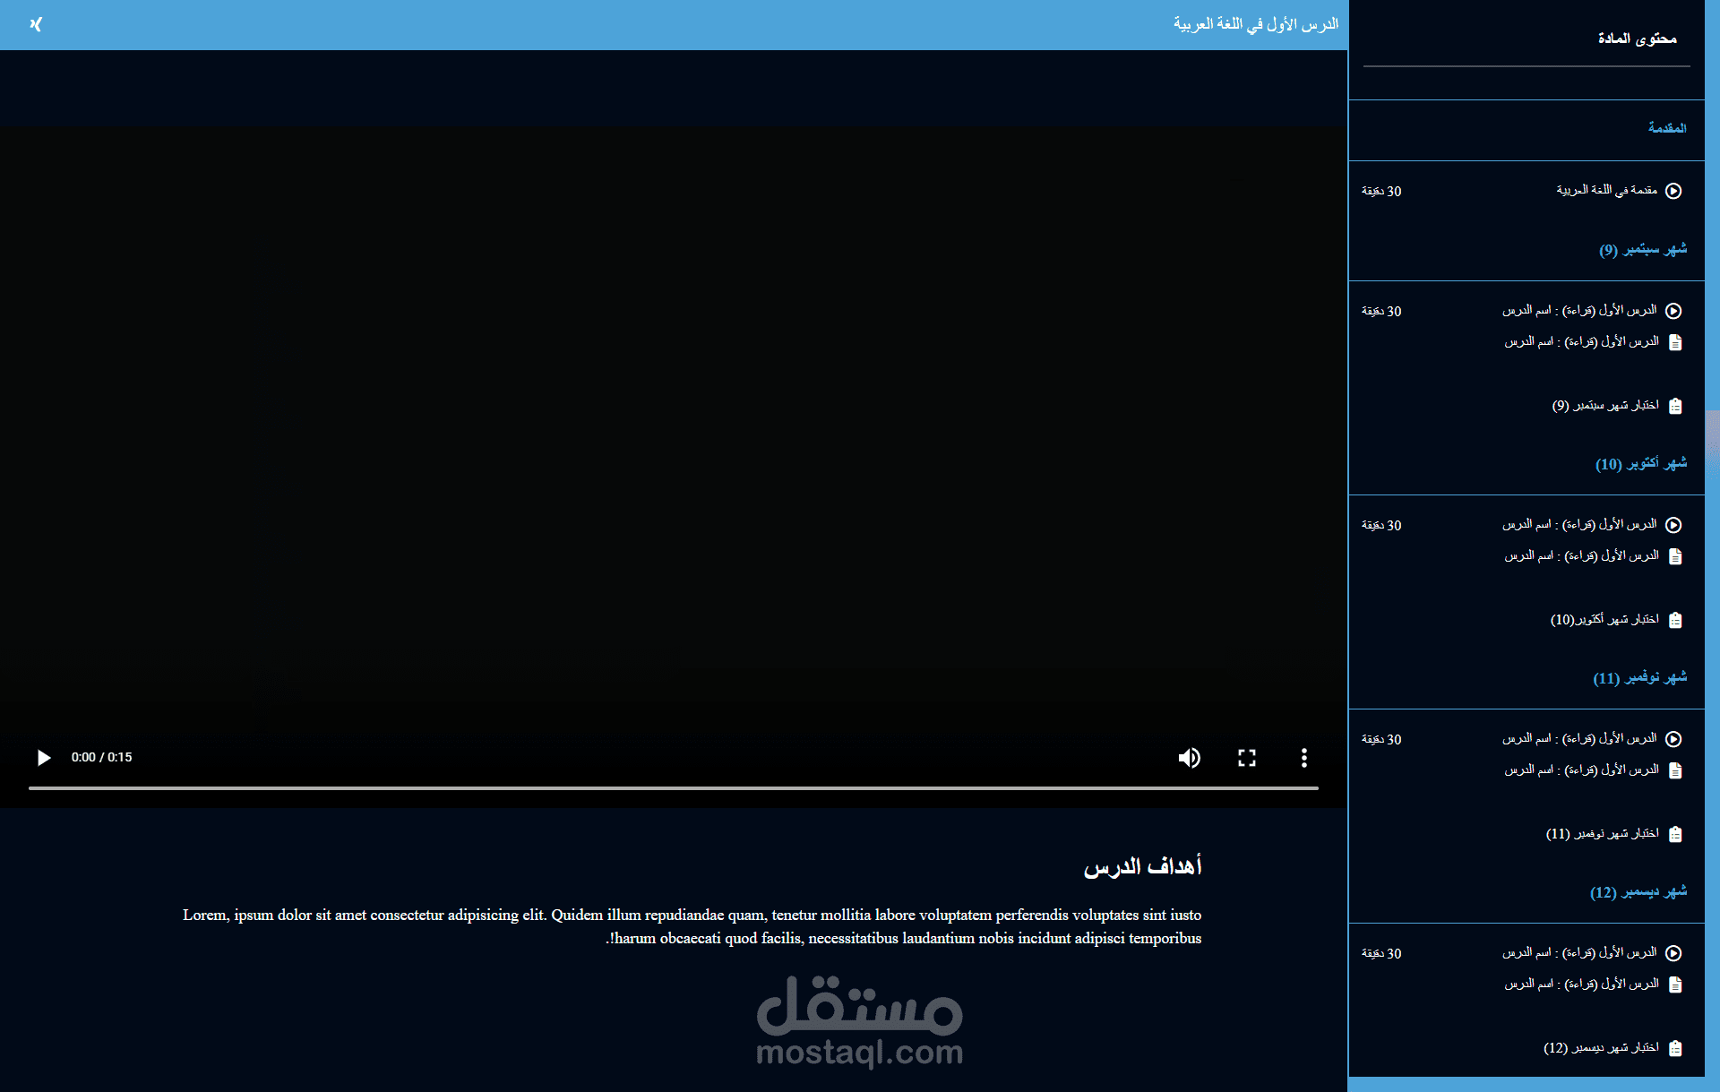Open the November (11) test
Screen dimensions: 1720x1092
(x=1602, y=834)
